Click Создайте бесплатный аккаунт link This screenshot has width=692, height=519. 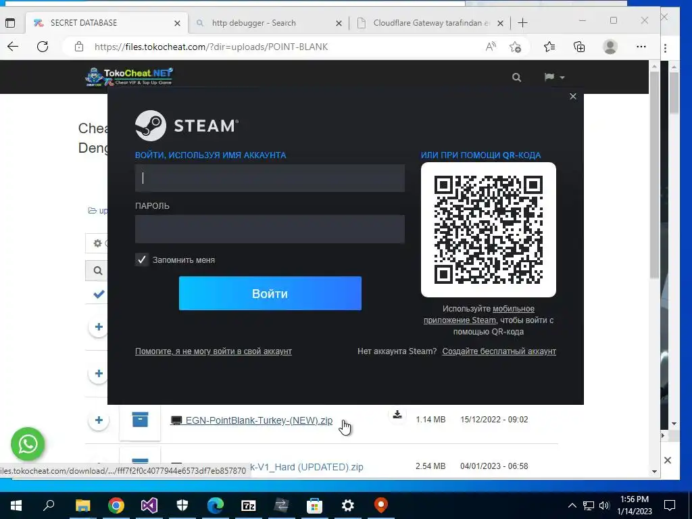499,351
